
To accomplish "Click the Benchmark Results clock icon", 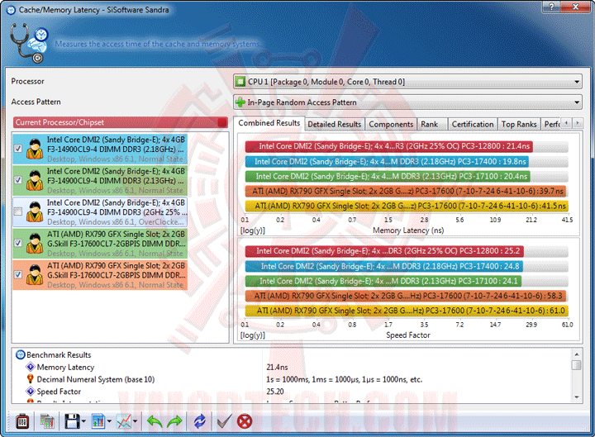I will (21, 355).
